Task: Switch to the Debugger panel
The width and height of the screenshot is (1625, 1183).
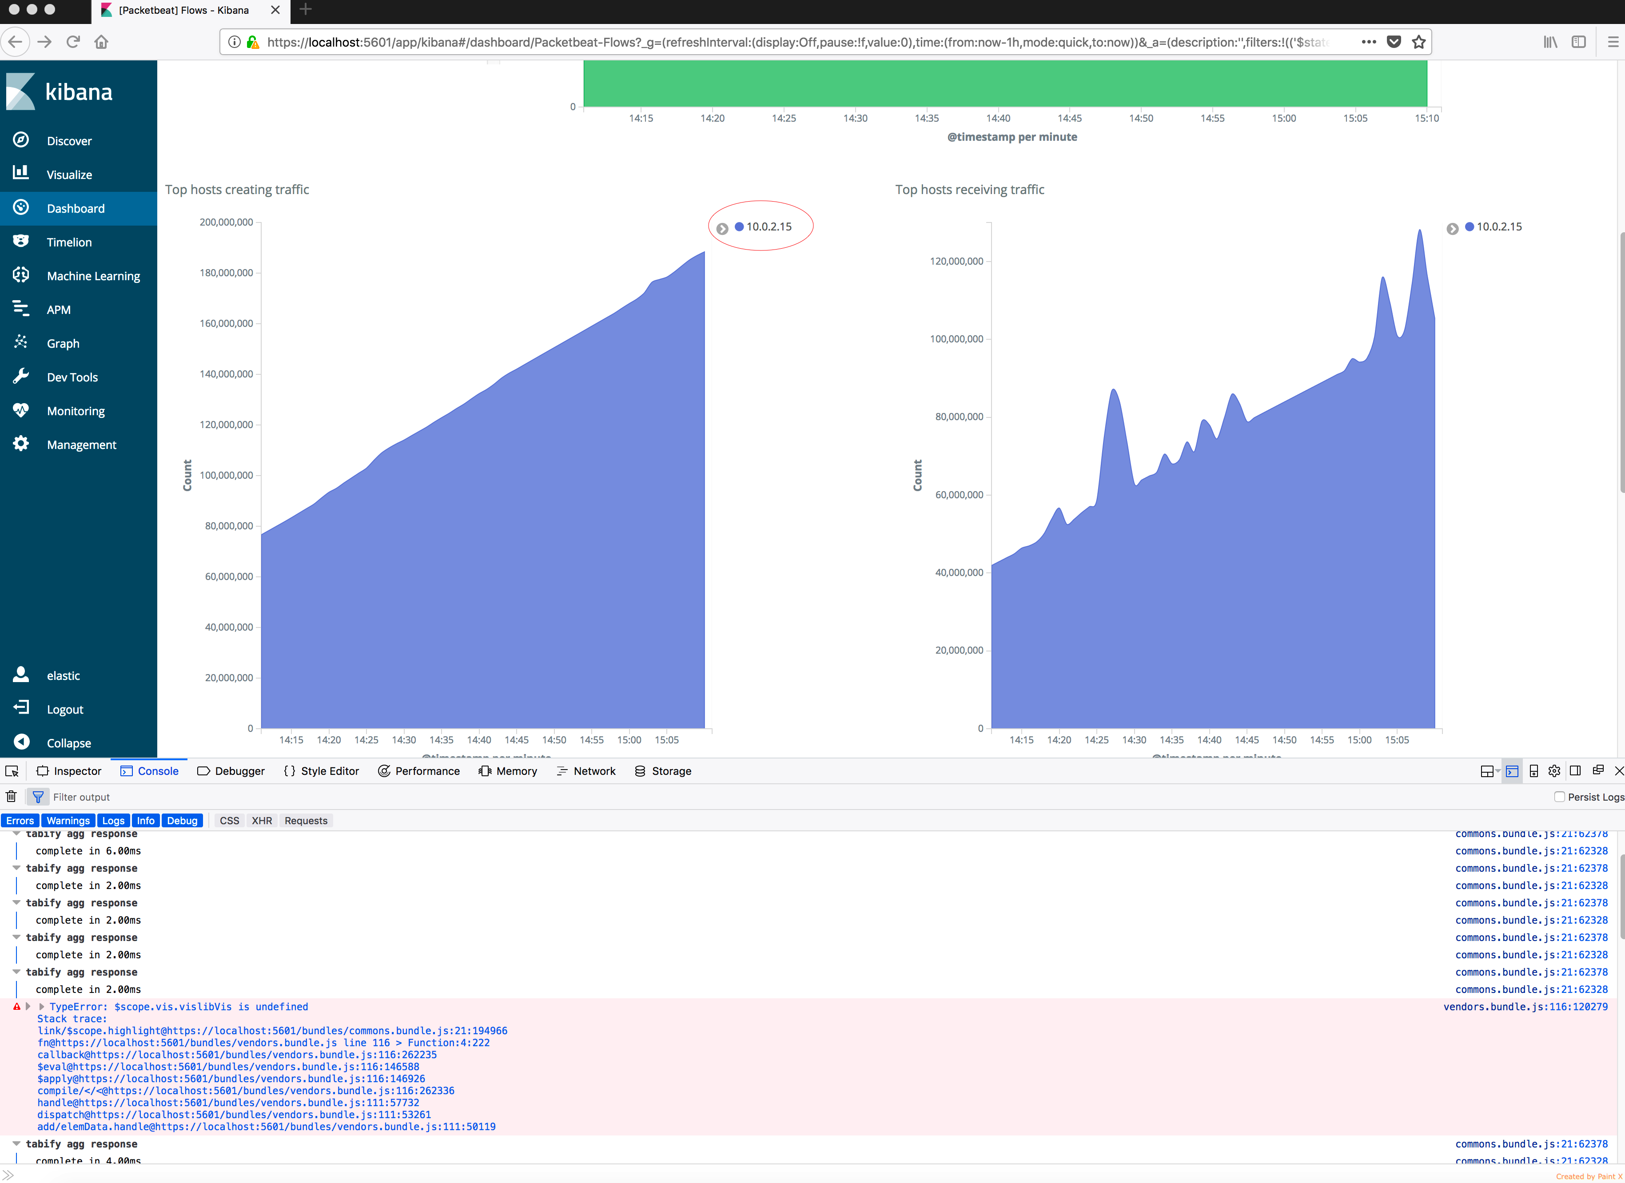Action: coord(239,771)
